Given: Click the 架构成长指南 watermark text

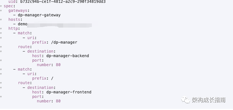Looking at the screenshot, I should [x=209, y=100].
